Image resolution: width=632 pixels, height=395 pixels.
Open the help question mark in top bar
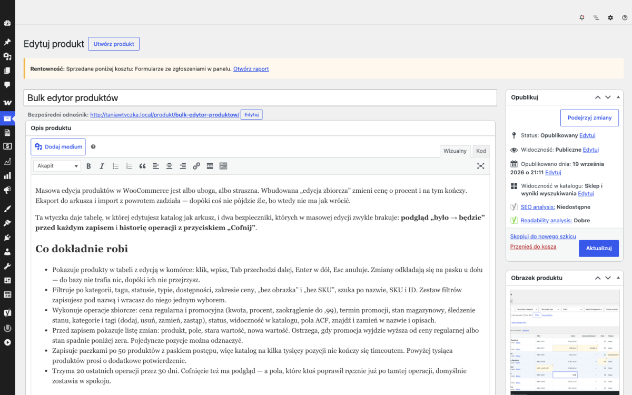[x=625, y=17]
